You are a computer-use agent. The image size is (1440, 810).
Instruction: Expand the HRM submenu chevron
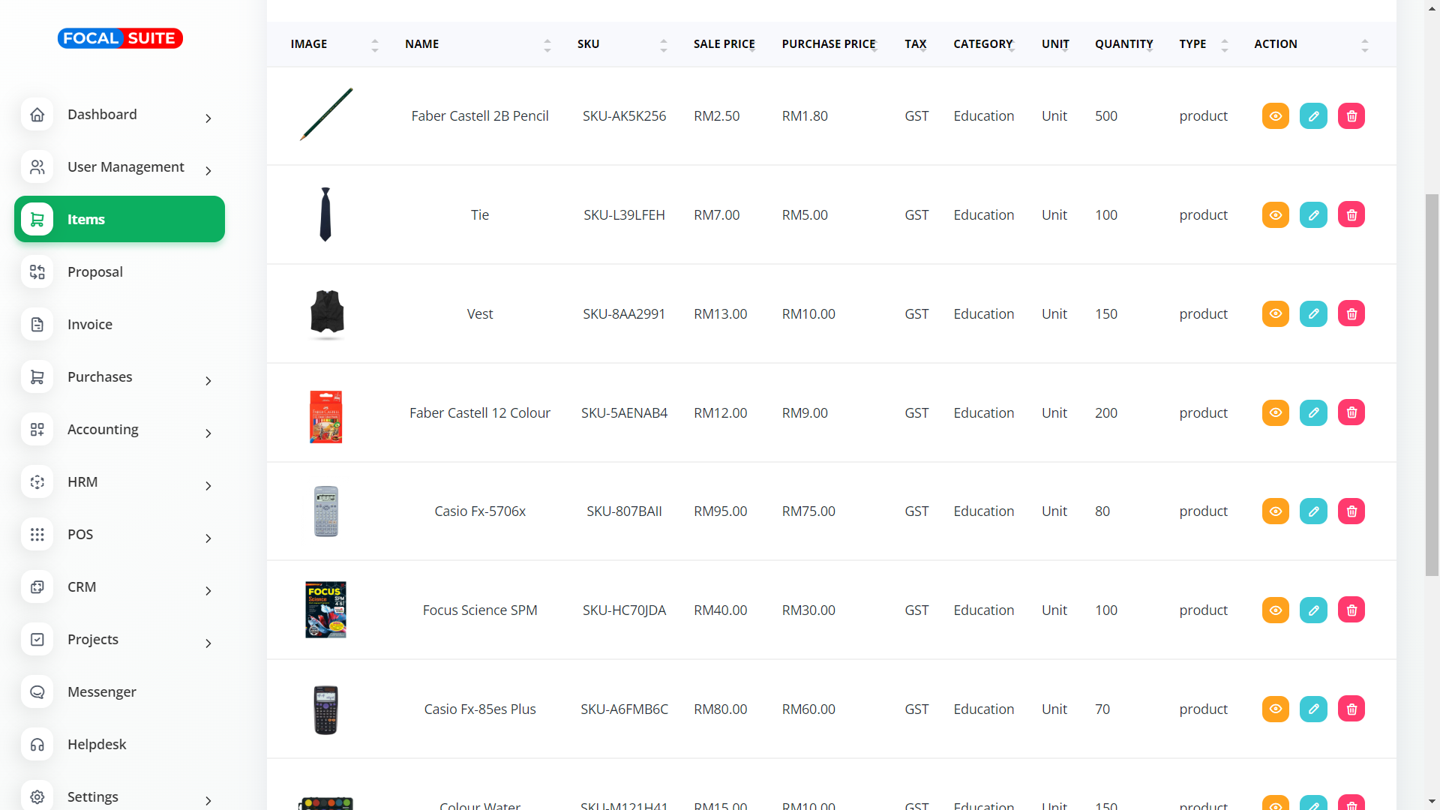(208, 486)
